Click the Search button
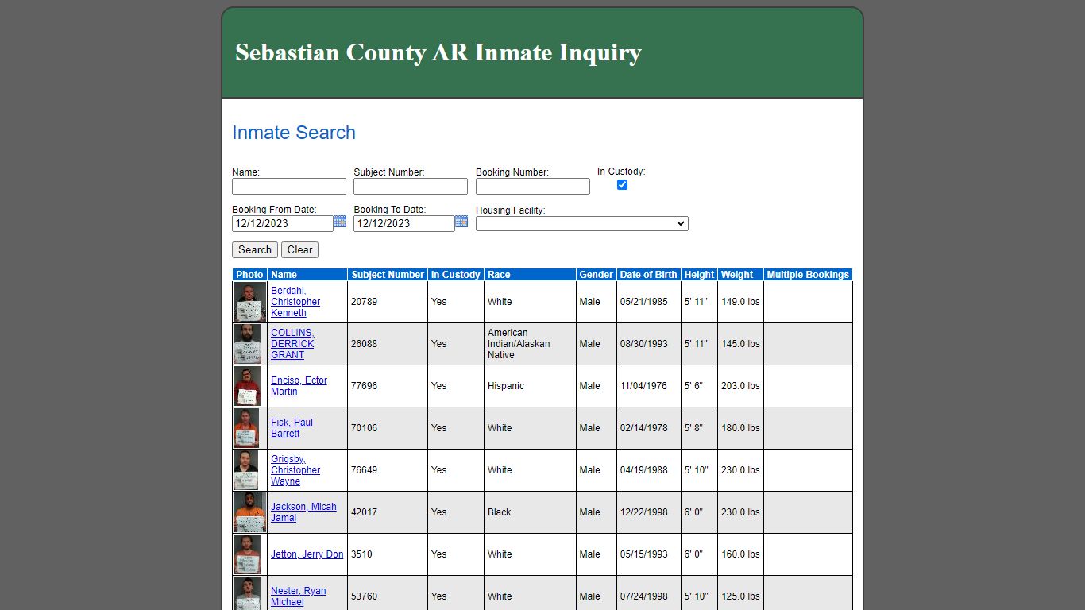Viewport: 1085px width, 610px height. (255, 249)
